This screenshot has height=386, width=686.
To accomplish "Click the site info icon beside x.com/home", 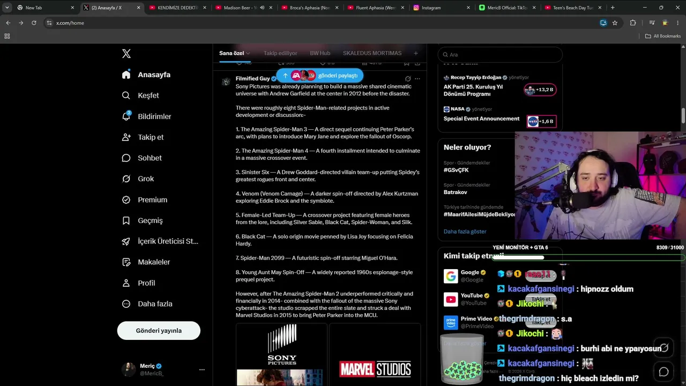I will click(x=49, y=23).
